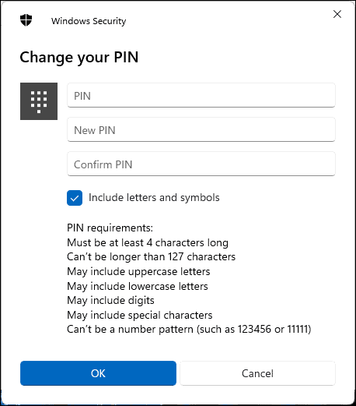356x406 pixels.
Task: Click the "Change your PIN" heading
Action: (x=79, y=58)
